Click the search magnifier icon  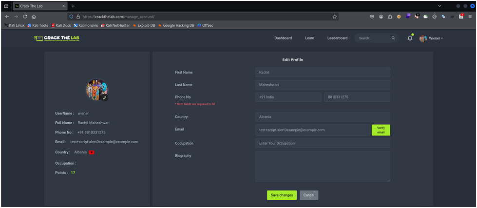(x=393, y=38)
